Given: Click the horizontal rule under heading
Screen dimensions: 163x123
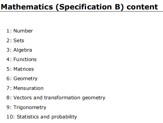Looking at the screenshot, I should [x=81, y=11].
